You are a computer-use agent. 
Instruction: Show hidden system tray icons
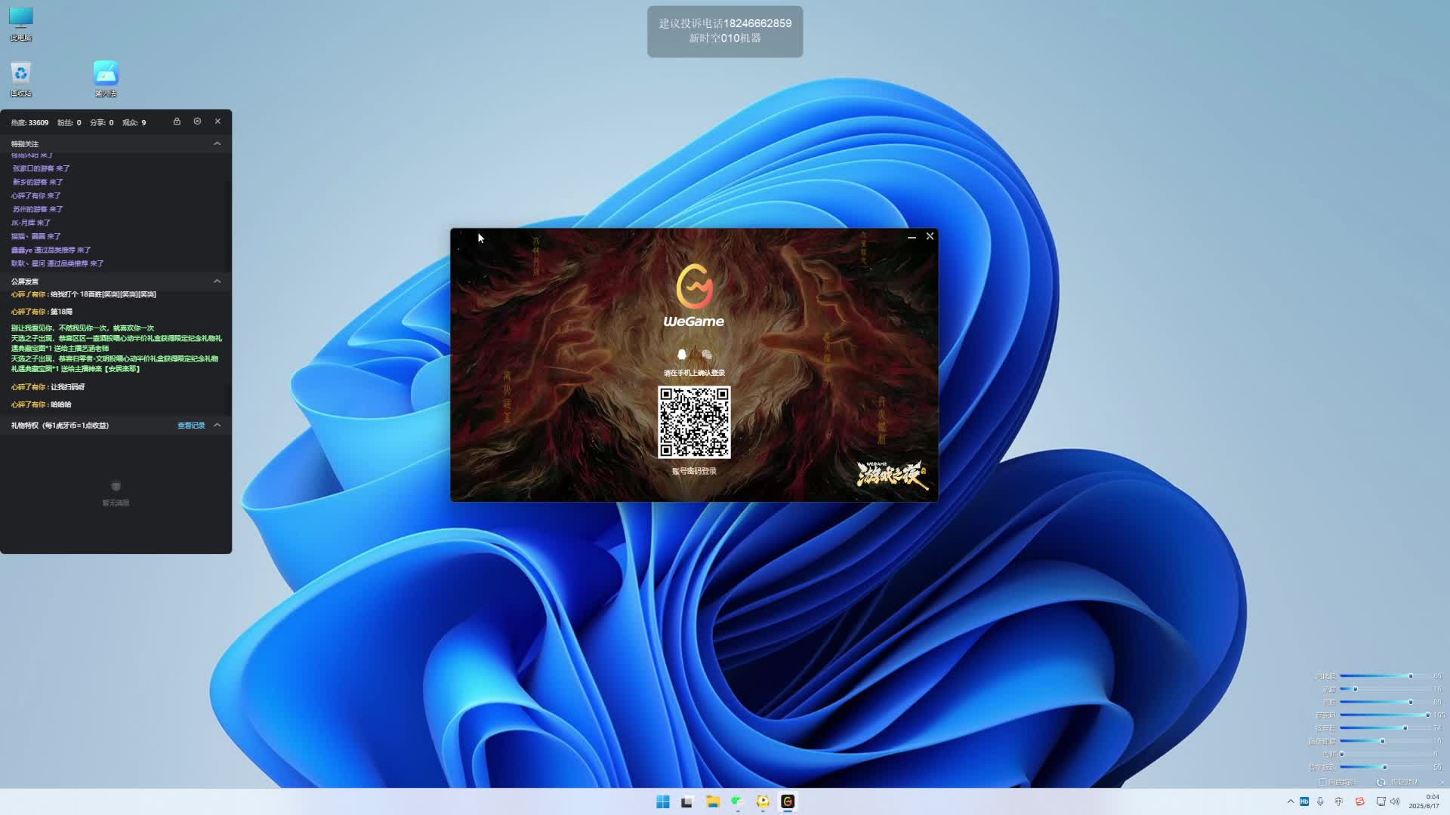pyautogui.click(x=1290, y=801)
